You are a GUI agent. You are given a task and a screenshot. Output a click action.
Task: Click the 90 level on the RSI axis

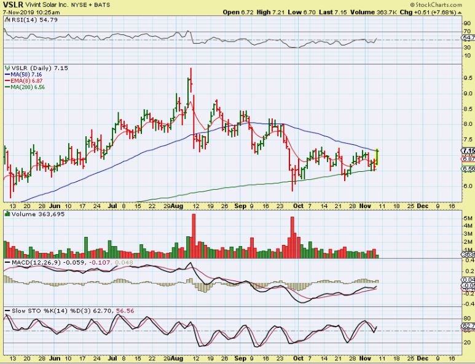point(467,23)
